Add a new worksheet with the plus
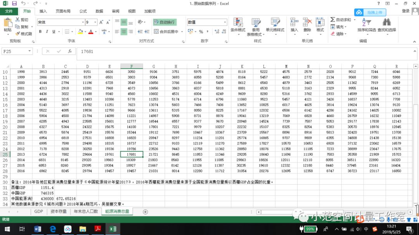 (145, 212)
